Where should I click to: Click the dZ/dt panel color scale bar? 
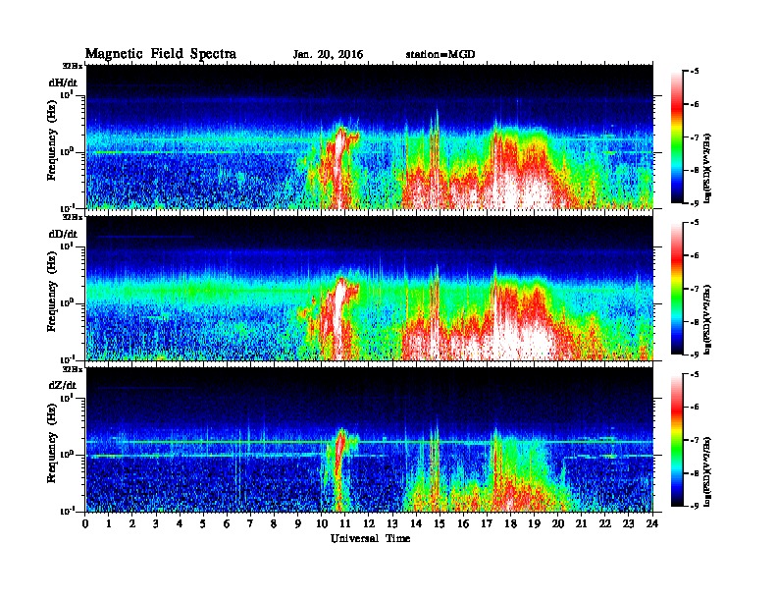677,440
